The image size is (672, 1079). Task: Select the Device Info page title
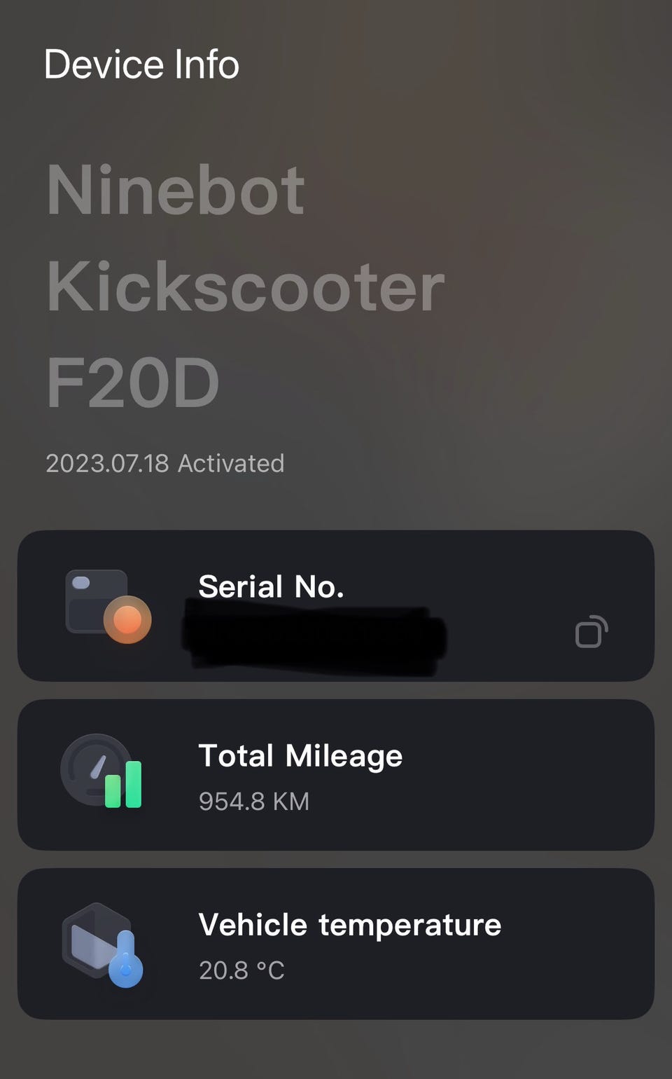[x=141, y=64]
